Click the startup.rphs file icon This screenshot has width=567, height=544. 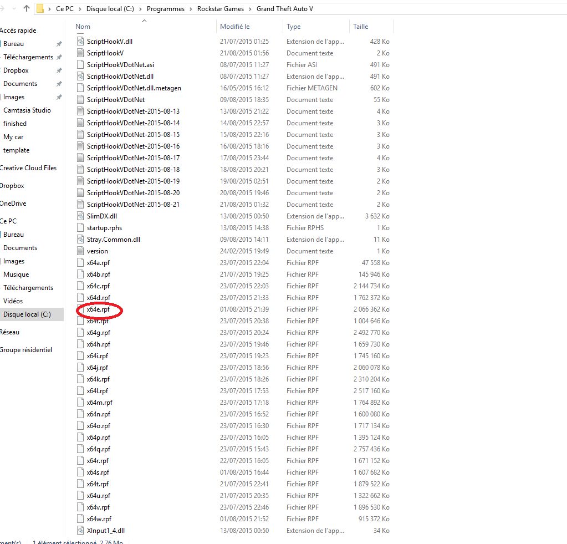pyautogui.click(x=80, y=228)
